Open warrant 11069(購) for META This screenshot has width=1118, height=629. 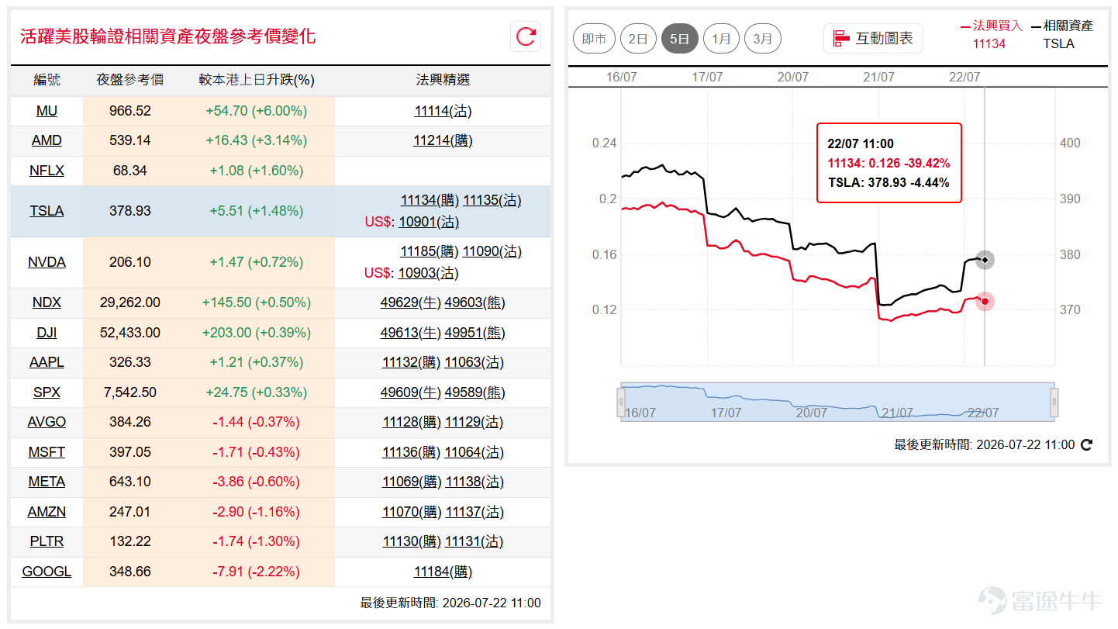point(412,482)
